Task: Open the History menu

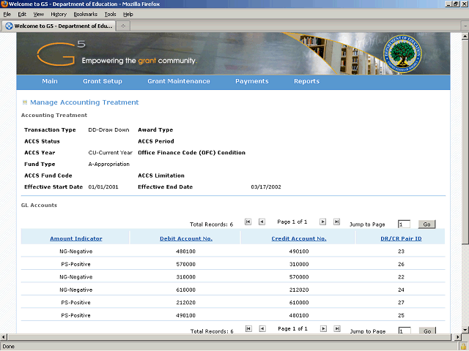Action: (x=59, y=15)
